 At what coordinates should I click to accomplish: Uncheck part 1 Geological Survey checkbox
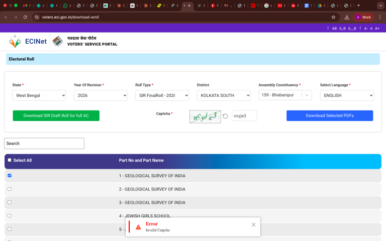click(10, 176)
